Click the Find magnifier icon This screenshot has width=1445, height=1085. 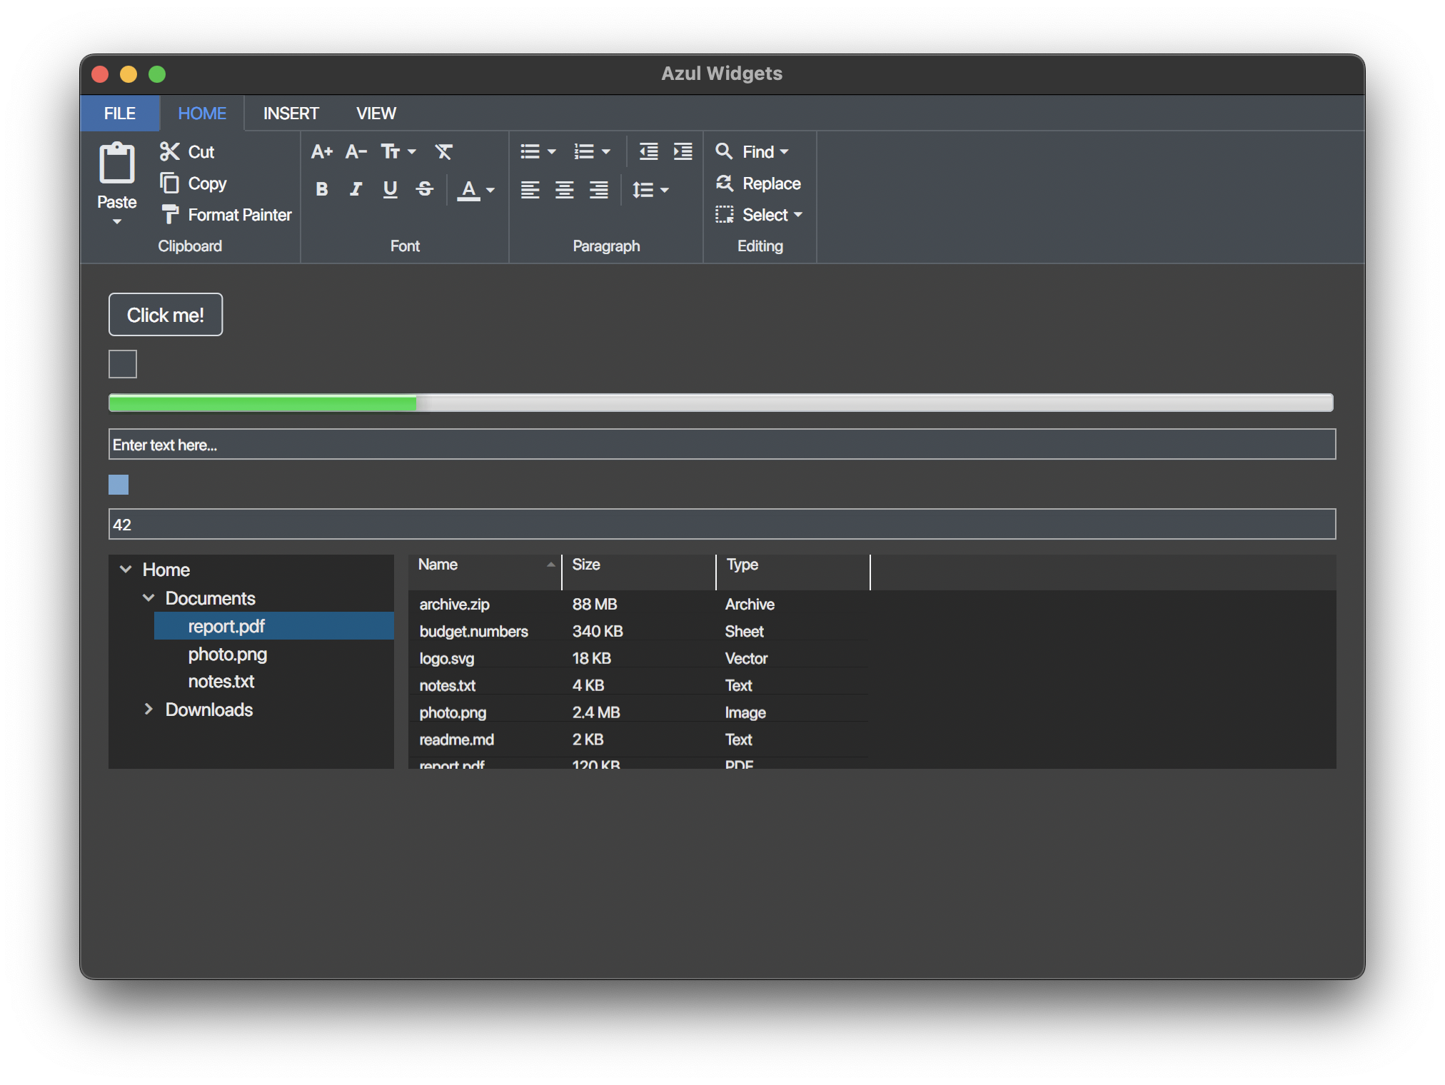[x=724, y=151]
